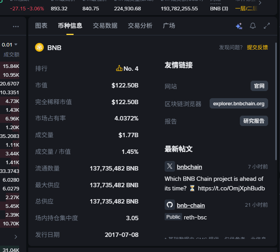This screenshot has width=280, height=252.
Task: Click the 4.0372% market share value
Action: point(126,118)
